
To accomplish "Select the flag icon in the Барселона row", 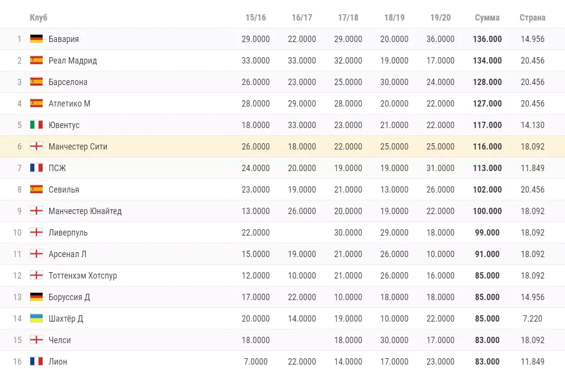I will point(36,82).
